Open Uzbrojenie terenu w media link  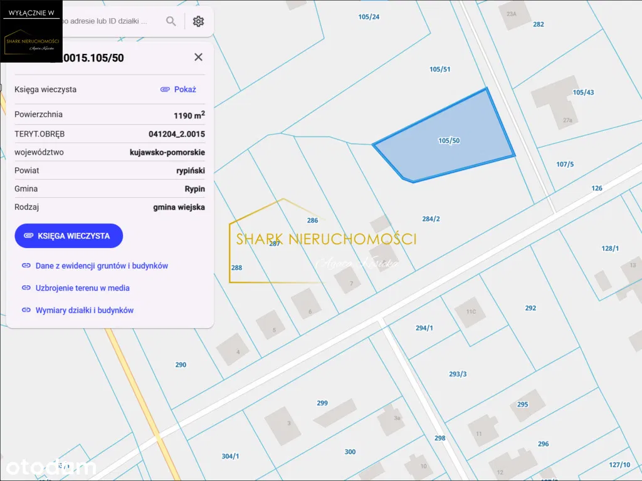(x=83, y=288)
